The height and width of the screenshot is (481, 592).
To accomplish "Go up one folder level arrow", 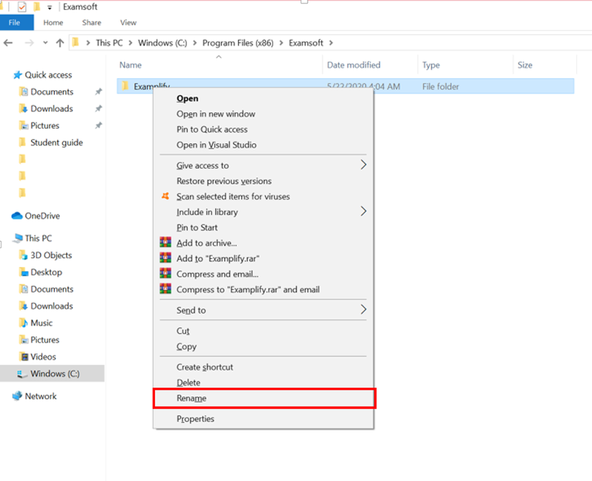I will (x=60, y=43).
